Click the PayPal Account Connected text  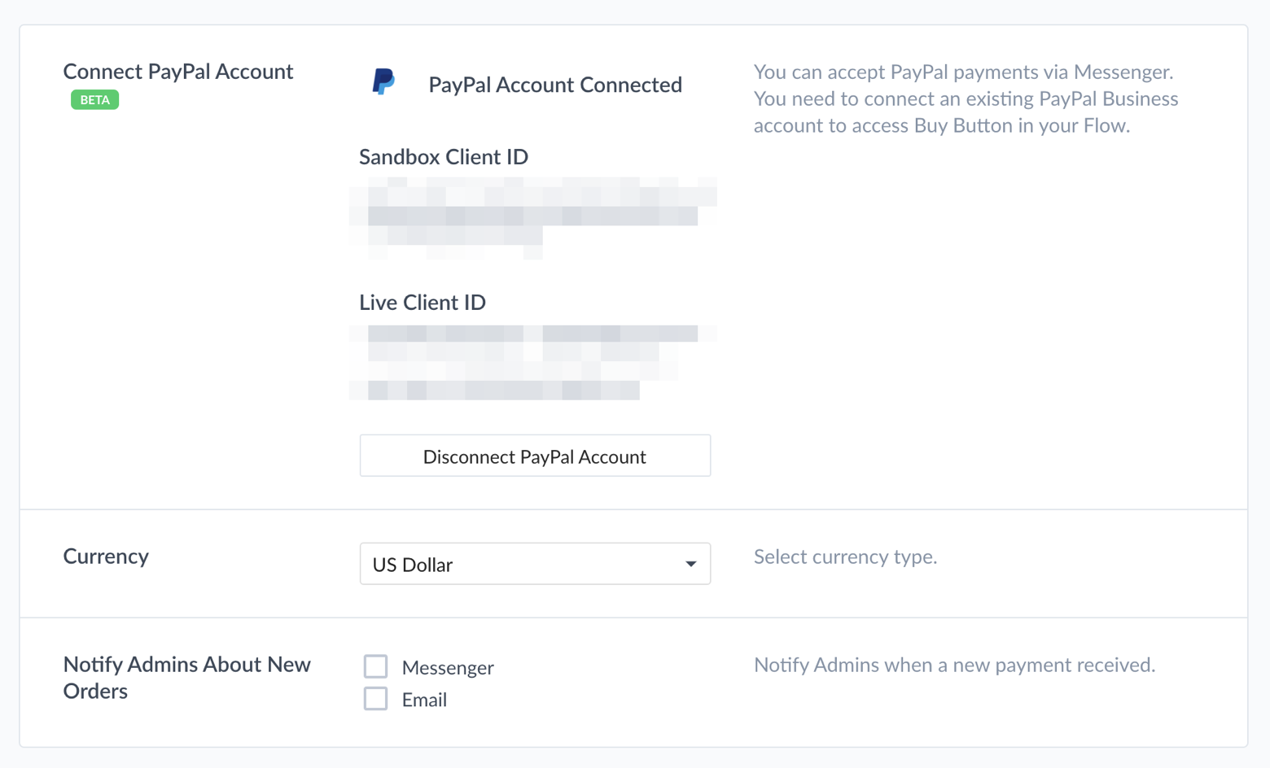555,85
